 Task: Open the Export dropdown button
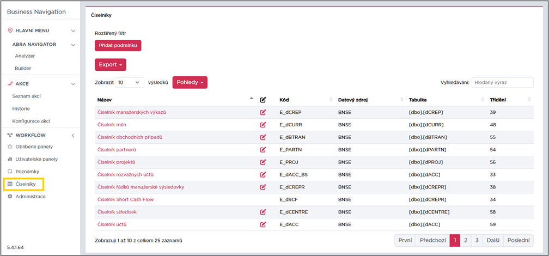(110, 65)
